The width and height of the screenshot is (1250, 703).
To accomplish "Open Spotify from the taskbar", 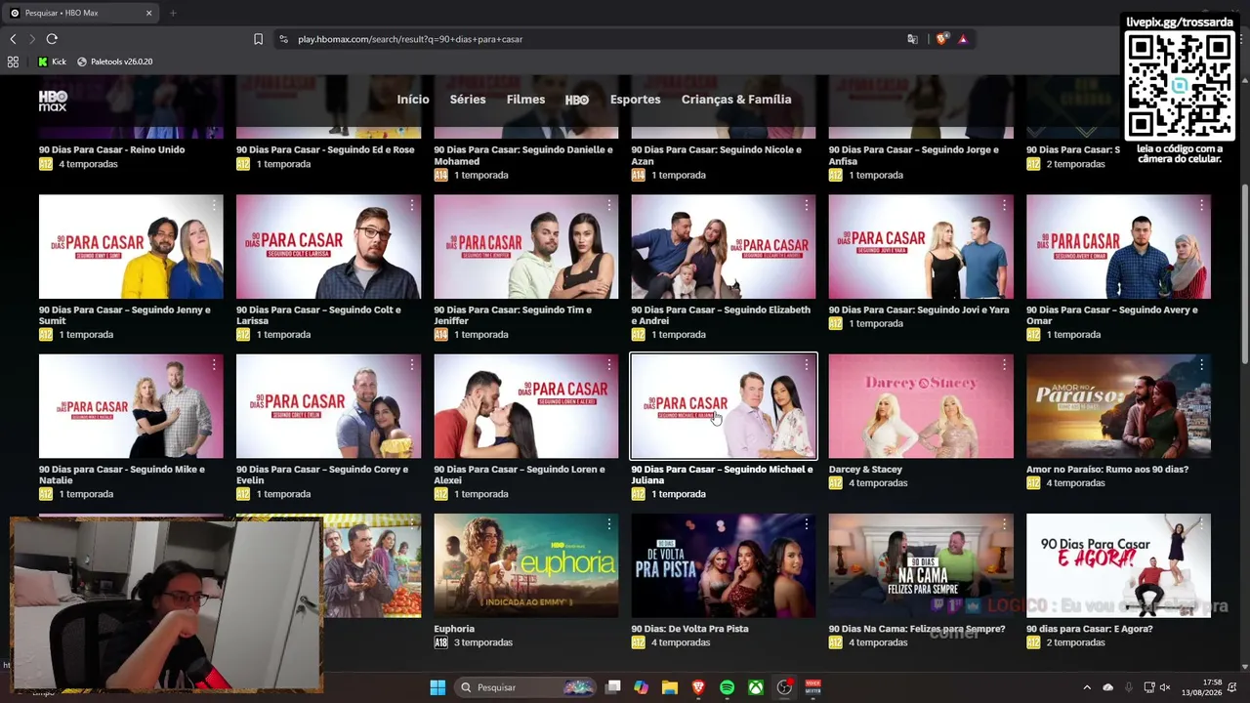I will point(727,687).
